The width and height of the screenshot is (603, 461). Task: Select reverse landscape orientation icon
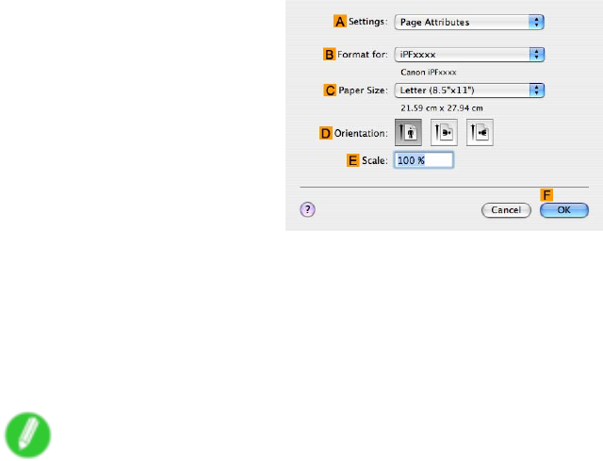pos(480,132)
